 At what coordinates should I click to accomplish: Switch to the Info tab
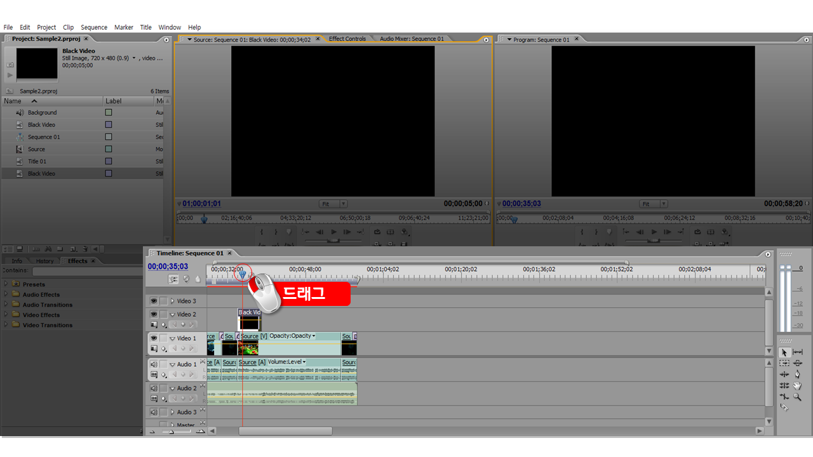coord(17,261)
